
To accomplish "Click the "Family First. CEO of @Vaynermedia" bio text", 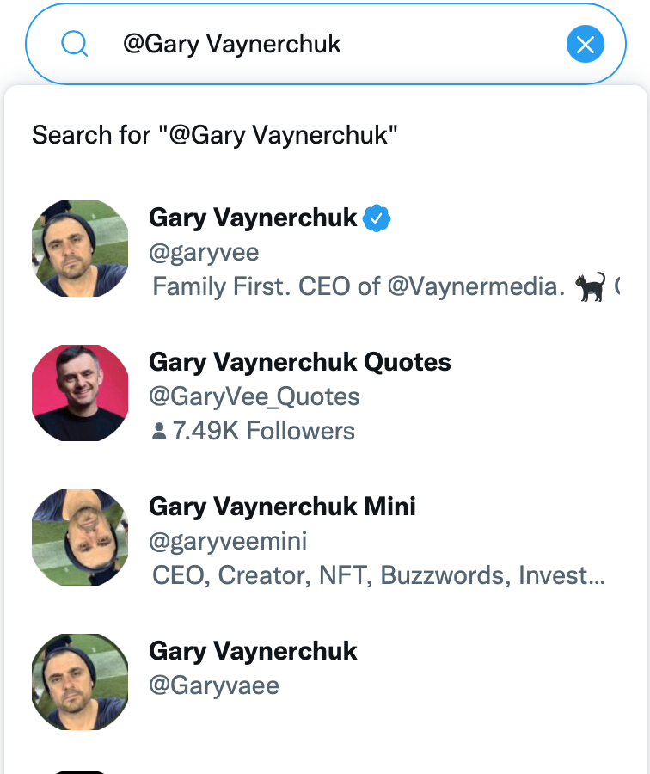I will (358, 286).
